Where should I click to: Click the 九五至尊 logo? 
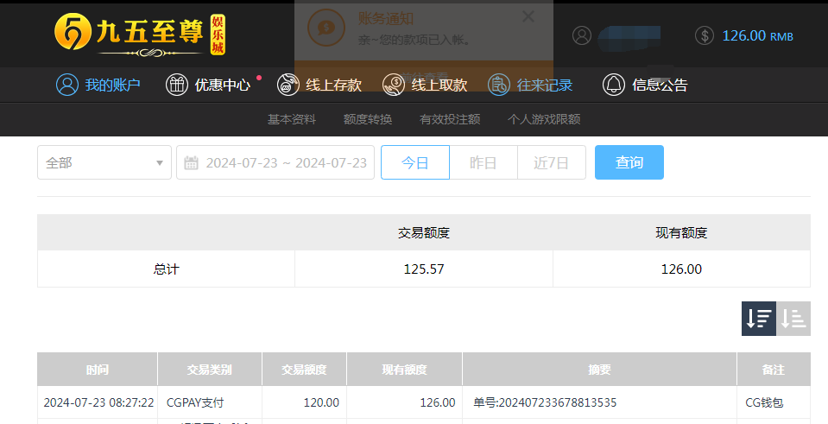pyautogui.click(x=140, y=35)
